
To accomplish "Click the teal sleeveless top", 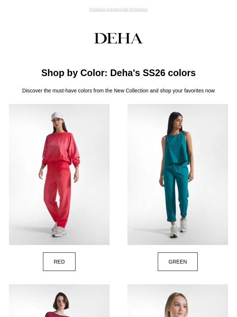I will 176,148.
